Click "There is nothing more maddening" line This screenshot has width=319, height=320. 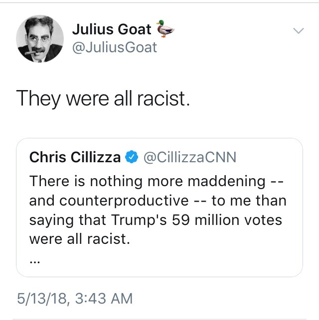pyautogui.click(x=148, y=181)
